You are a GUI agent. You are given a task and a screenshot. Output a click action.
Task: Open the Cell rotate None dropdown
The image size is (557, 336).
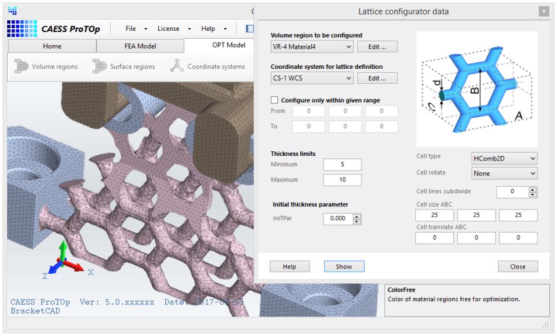coord(505,174)
